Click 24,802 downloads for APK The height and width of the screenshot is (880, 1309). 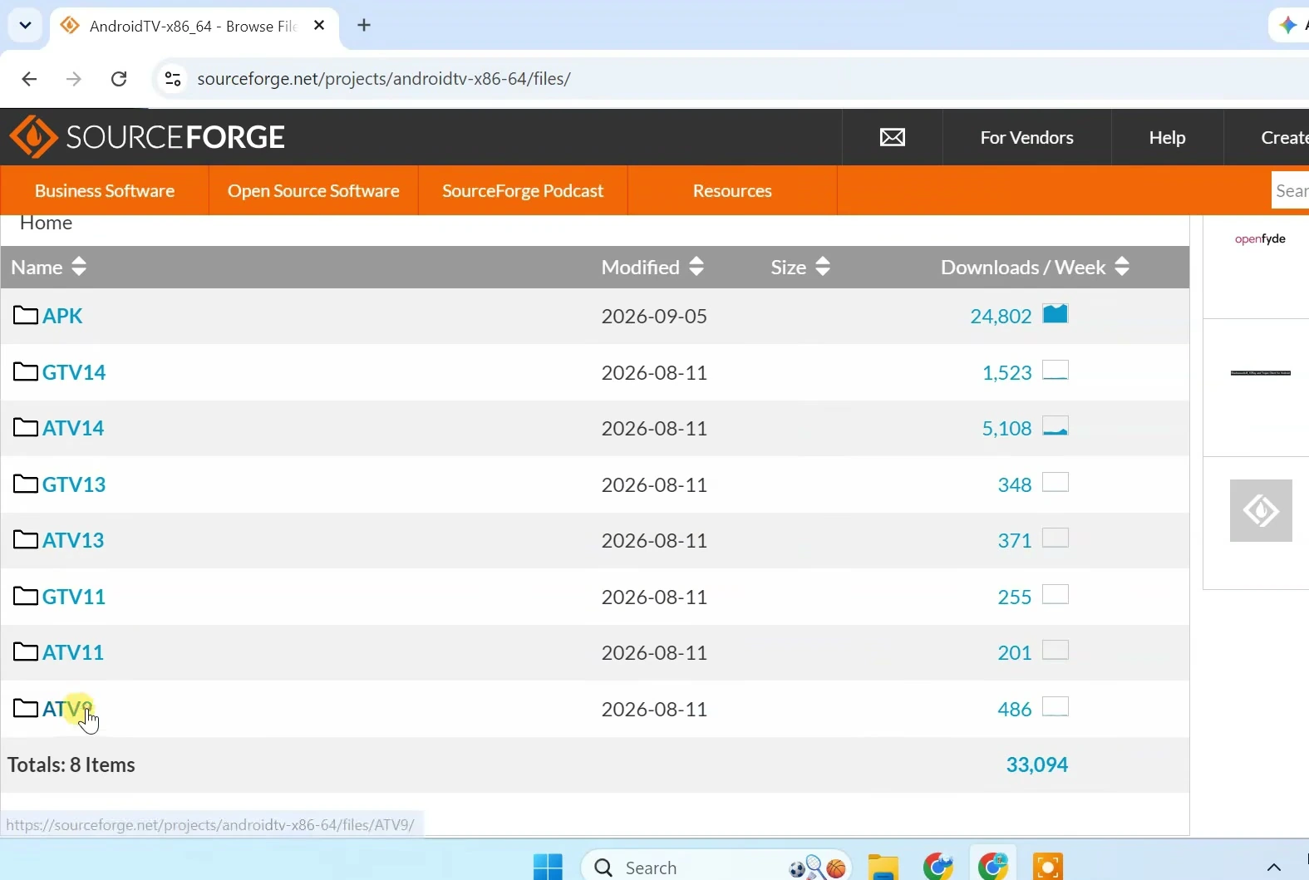point(1001,316)
